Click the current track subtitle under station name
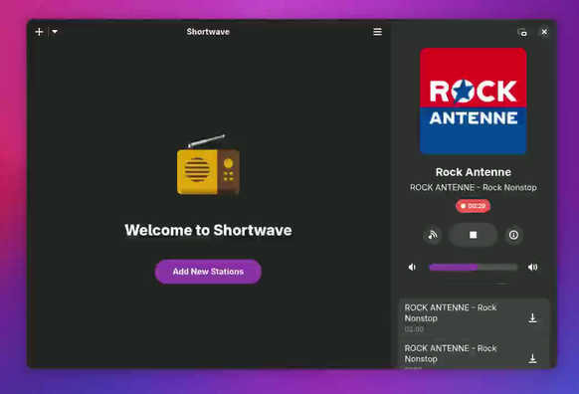 click(x=473, y=188)
